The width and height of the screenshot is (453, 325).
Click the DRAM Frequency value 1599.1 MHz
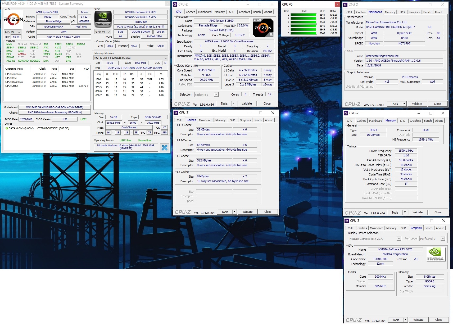coord(406,151)
